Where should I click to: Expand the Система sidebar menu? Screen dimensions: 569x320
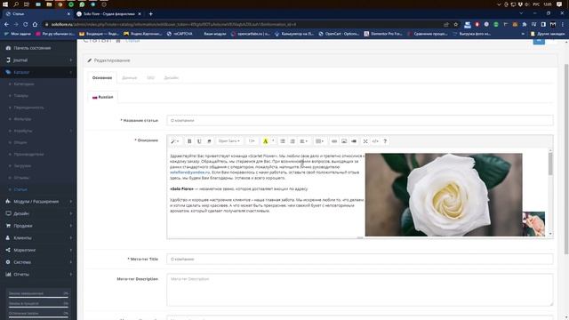pos(38,262)
